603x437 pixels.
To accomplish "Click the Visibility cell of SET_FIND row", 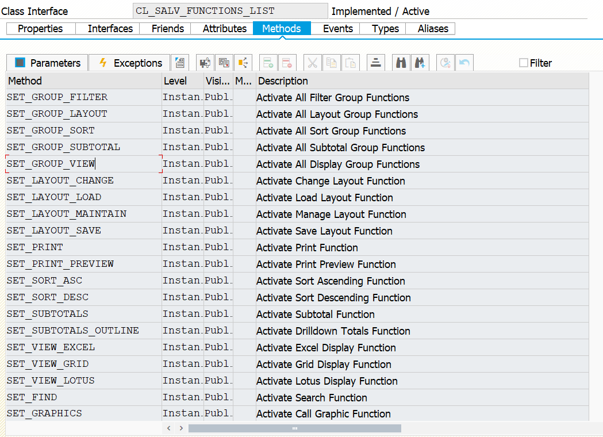I will [x=218, y=397].
